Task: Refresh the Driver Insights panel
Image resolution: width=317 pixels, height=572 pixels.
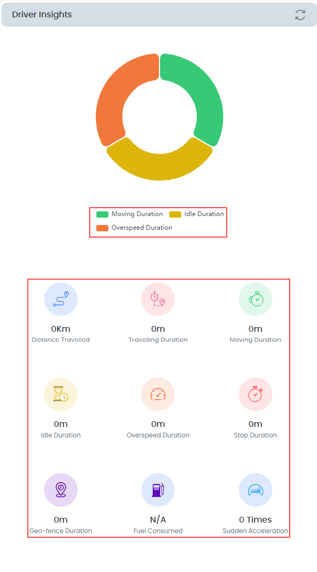Action: point(300,15)
